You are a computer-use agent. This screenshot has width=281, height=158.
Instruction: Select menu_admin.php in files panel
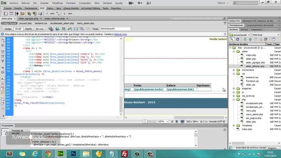point(254,114)
